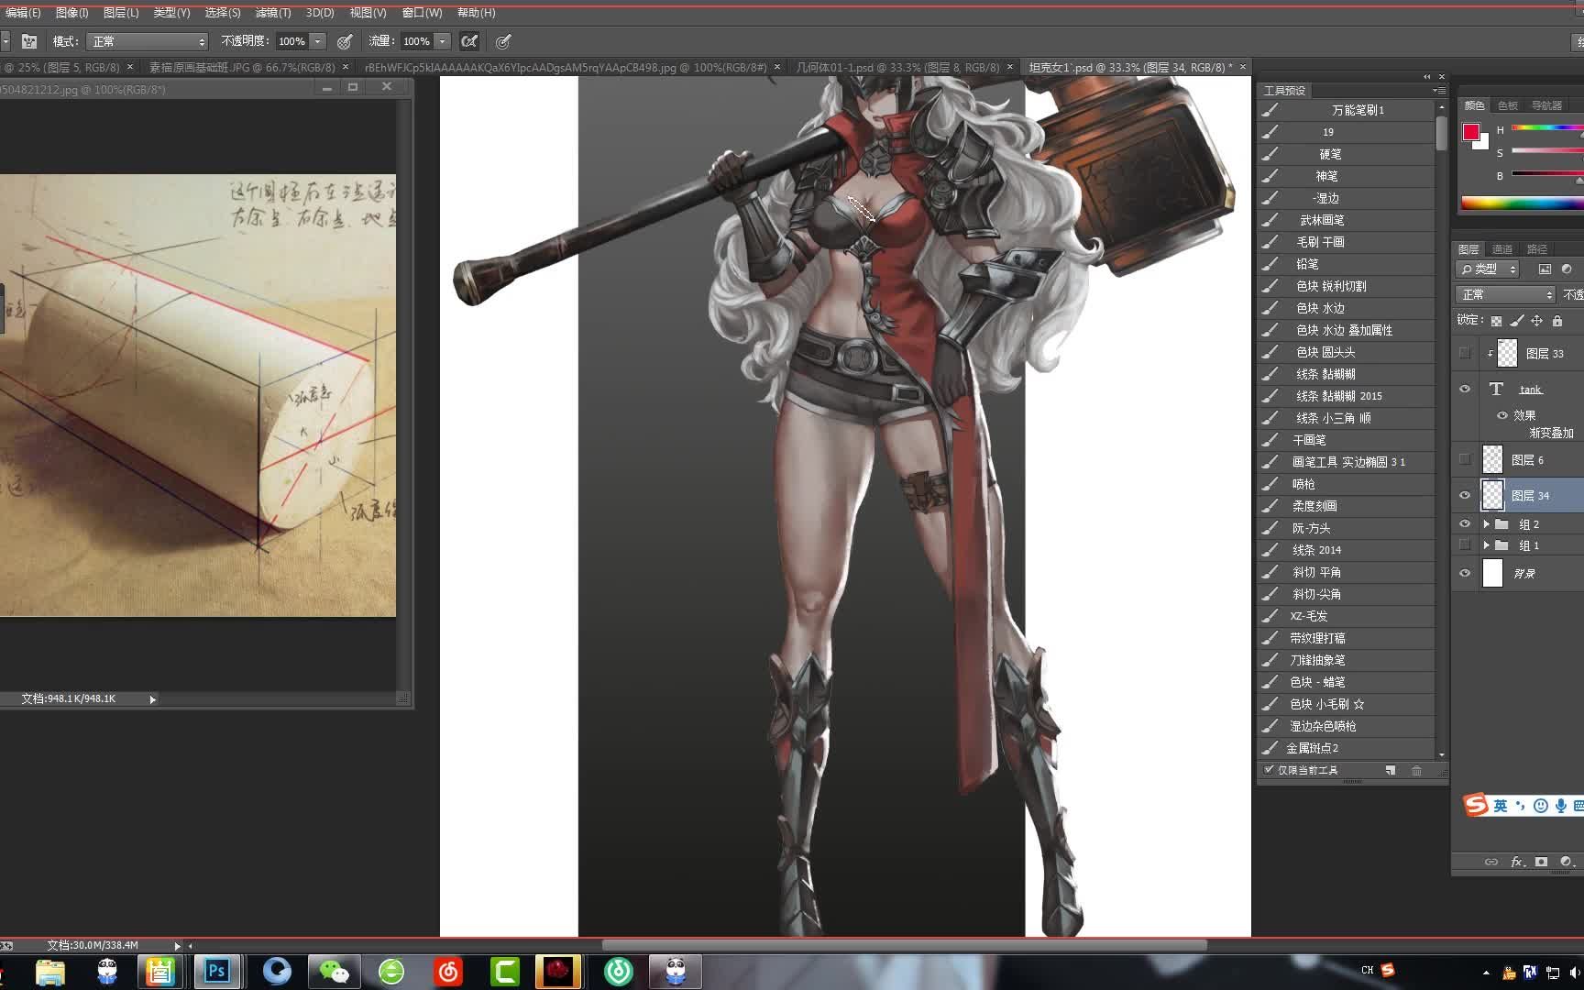Viewport: 1584px width, 990px height.
Task: Open tool presets panel menu
Action: tap(1439, 90)
